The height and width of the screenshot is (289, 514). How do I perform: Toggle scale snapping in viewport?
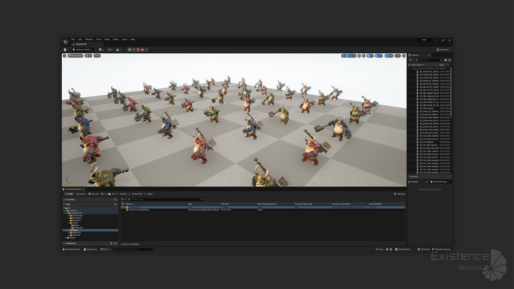coord(387,56)
